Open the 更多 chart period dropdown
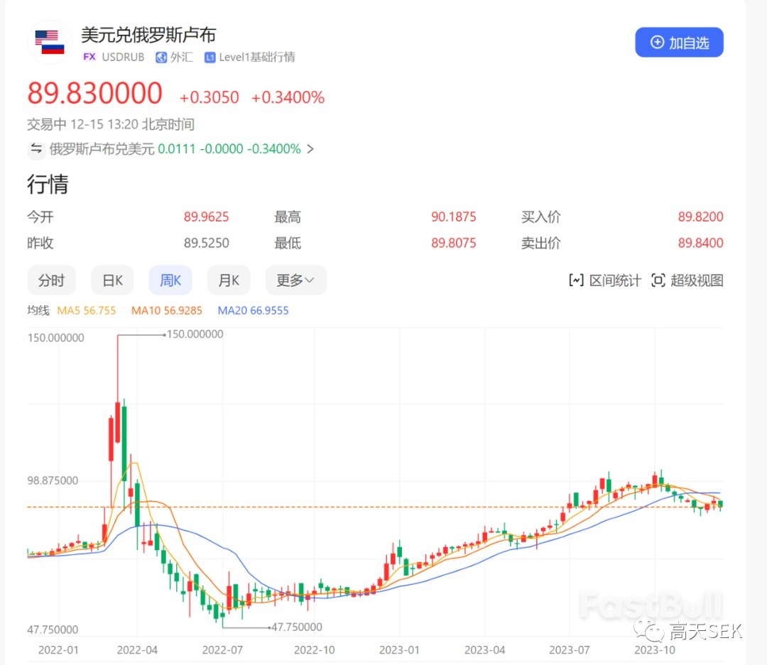Viewport: 767px width, 665px height. [295, 280]
